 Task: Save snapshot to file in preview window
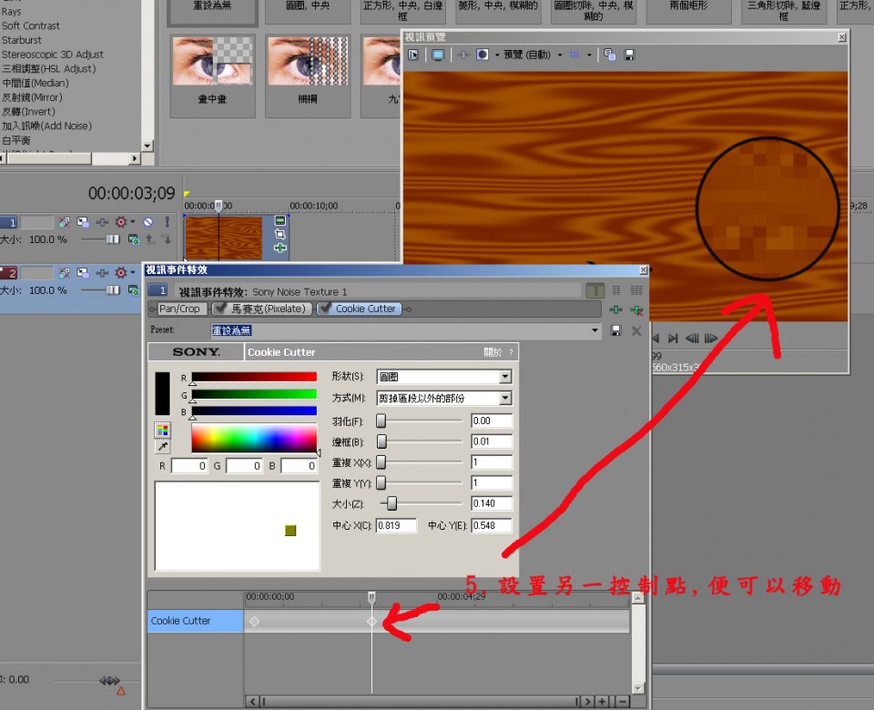tap(629, 56)
